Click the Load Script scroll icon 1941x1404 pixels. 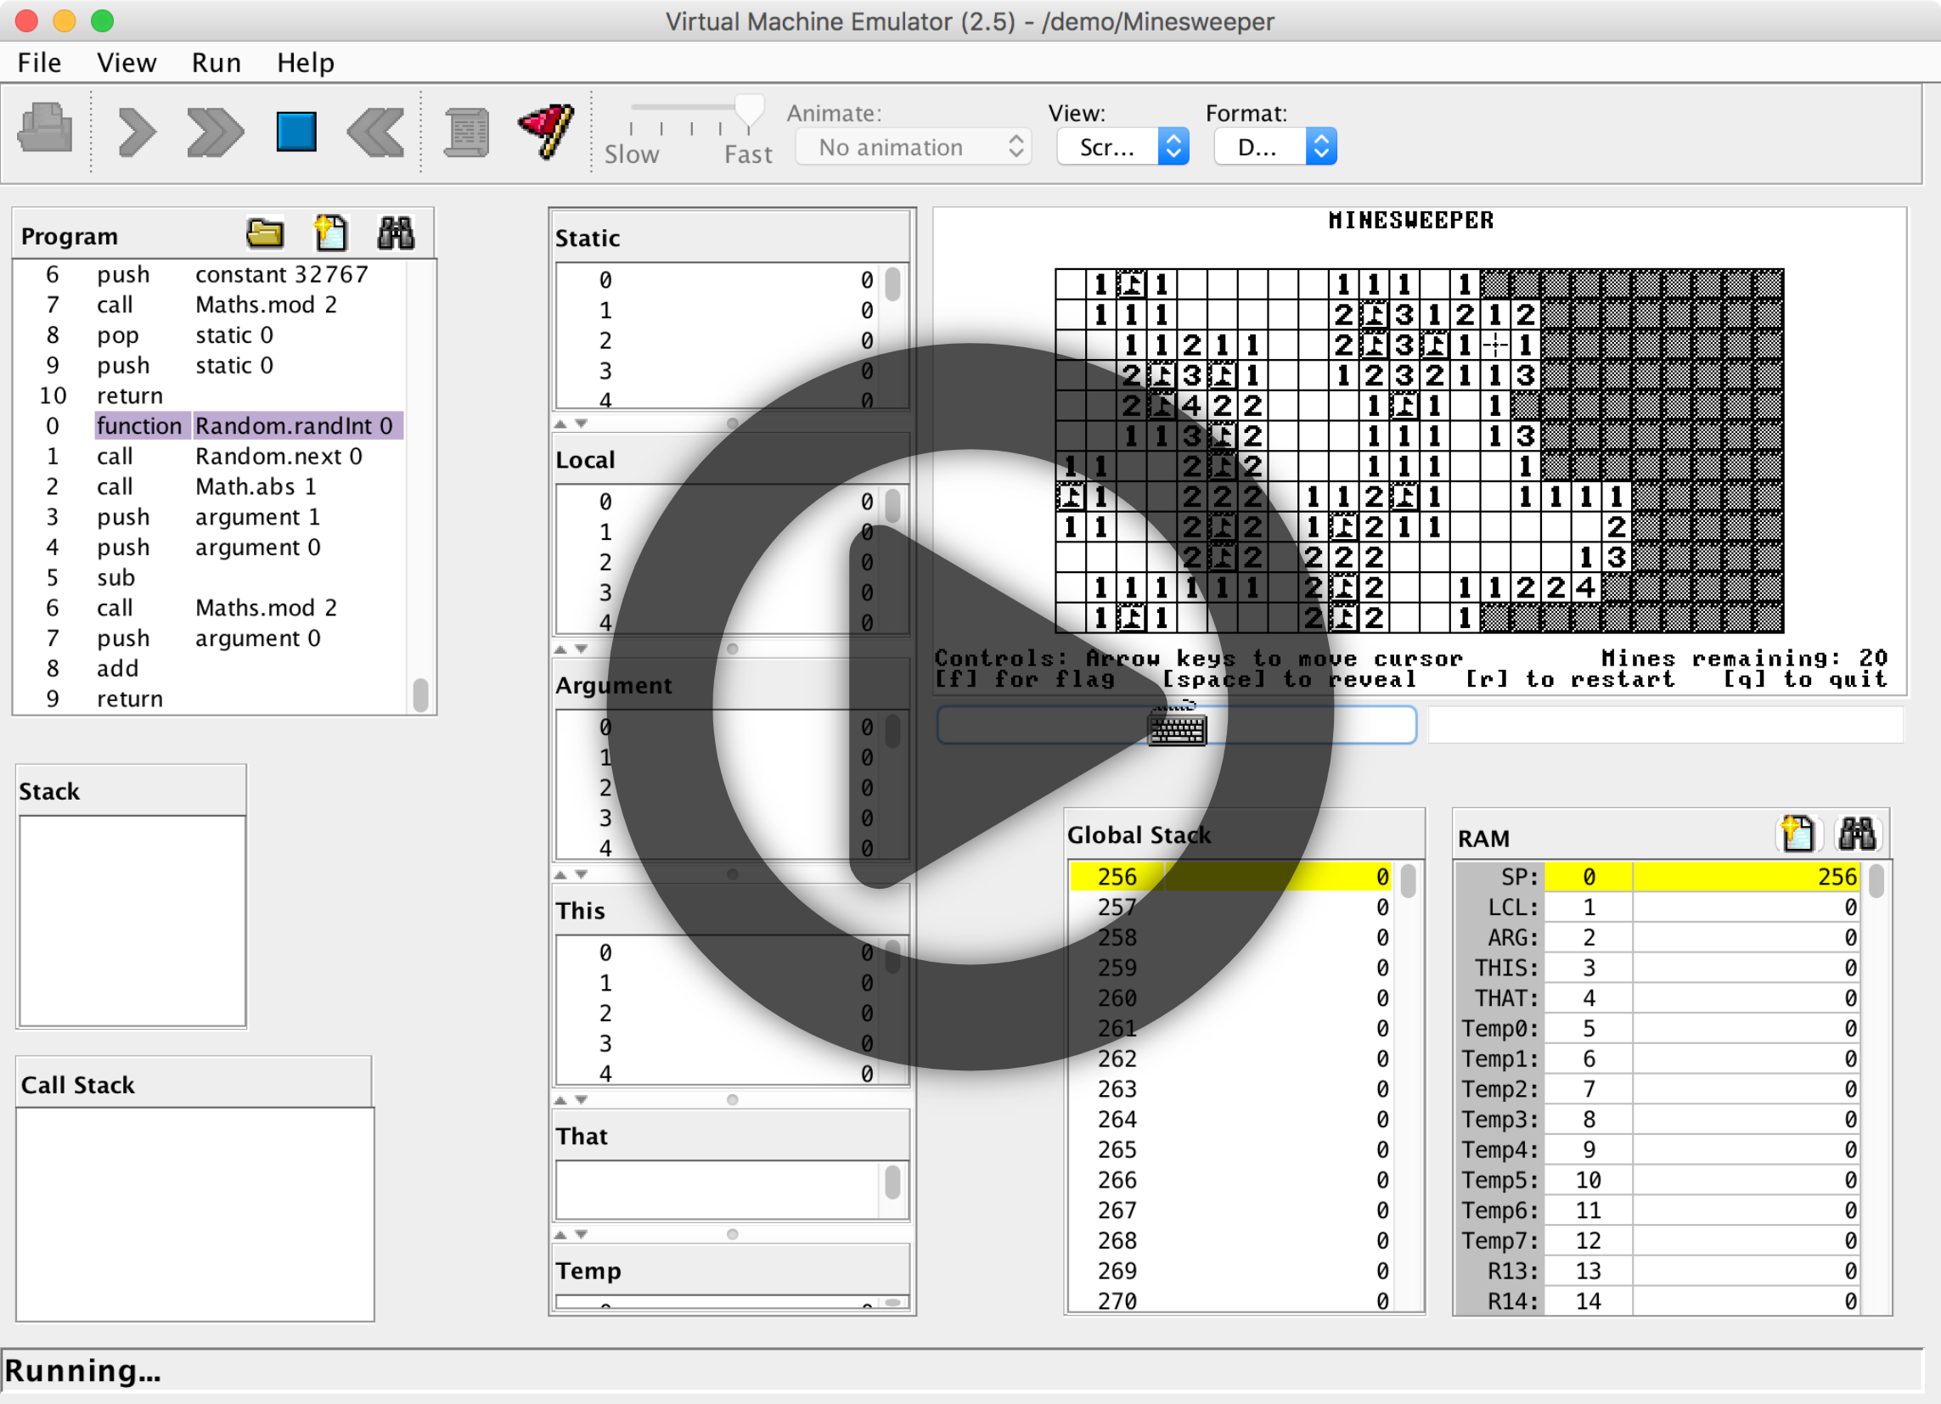(x=467, y=132)
